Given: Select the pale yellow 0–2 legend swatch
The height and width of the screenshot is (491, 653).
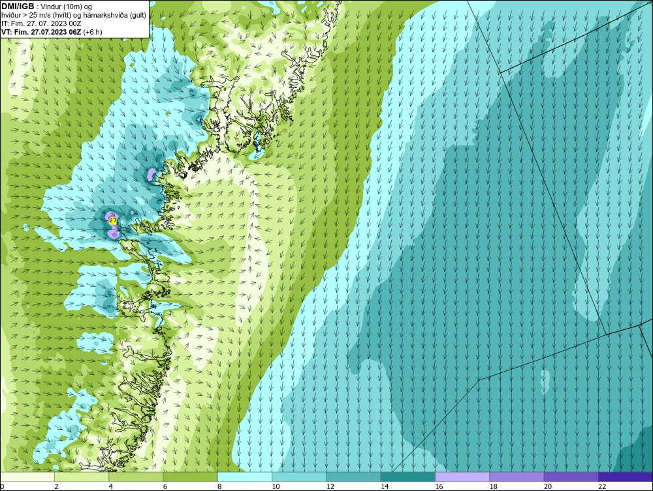Looking at the screenshot, I should (x=27, y=477).
